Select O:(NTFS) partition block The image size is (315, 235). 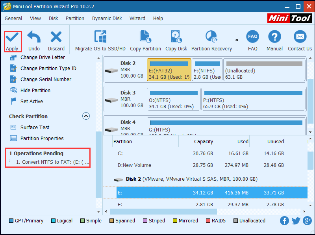[x=174, y=99]
